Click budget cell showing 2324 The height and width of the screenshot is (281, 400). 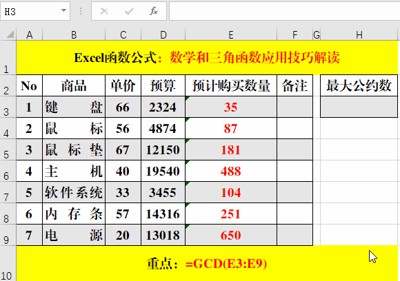click(163, 107)
